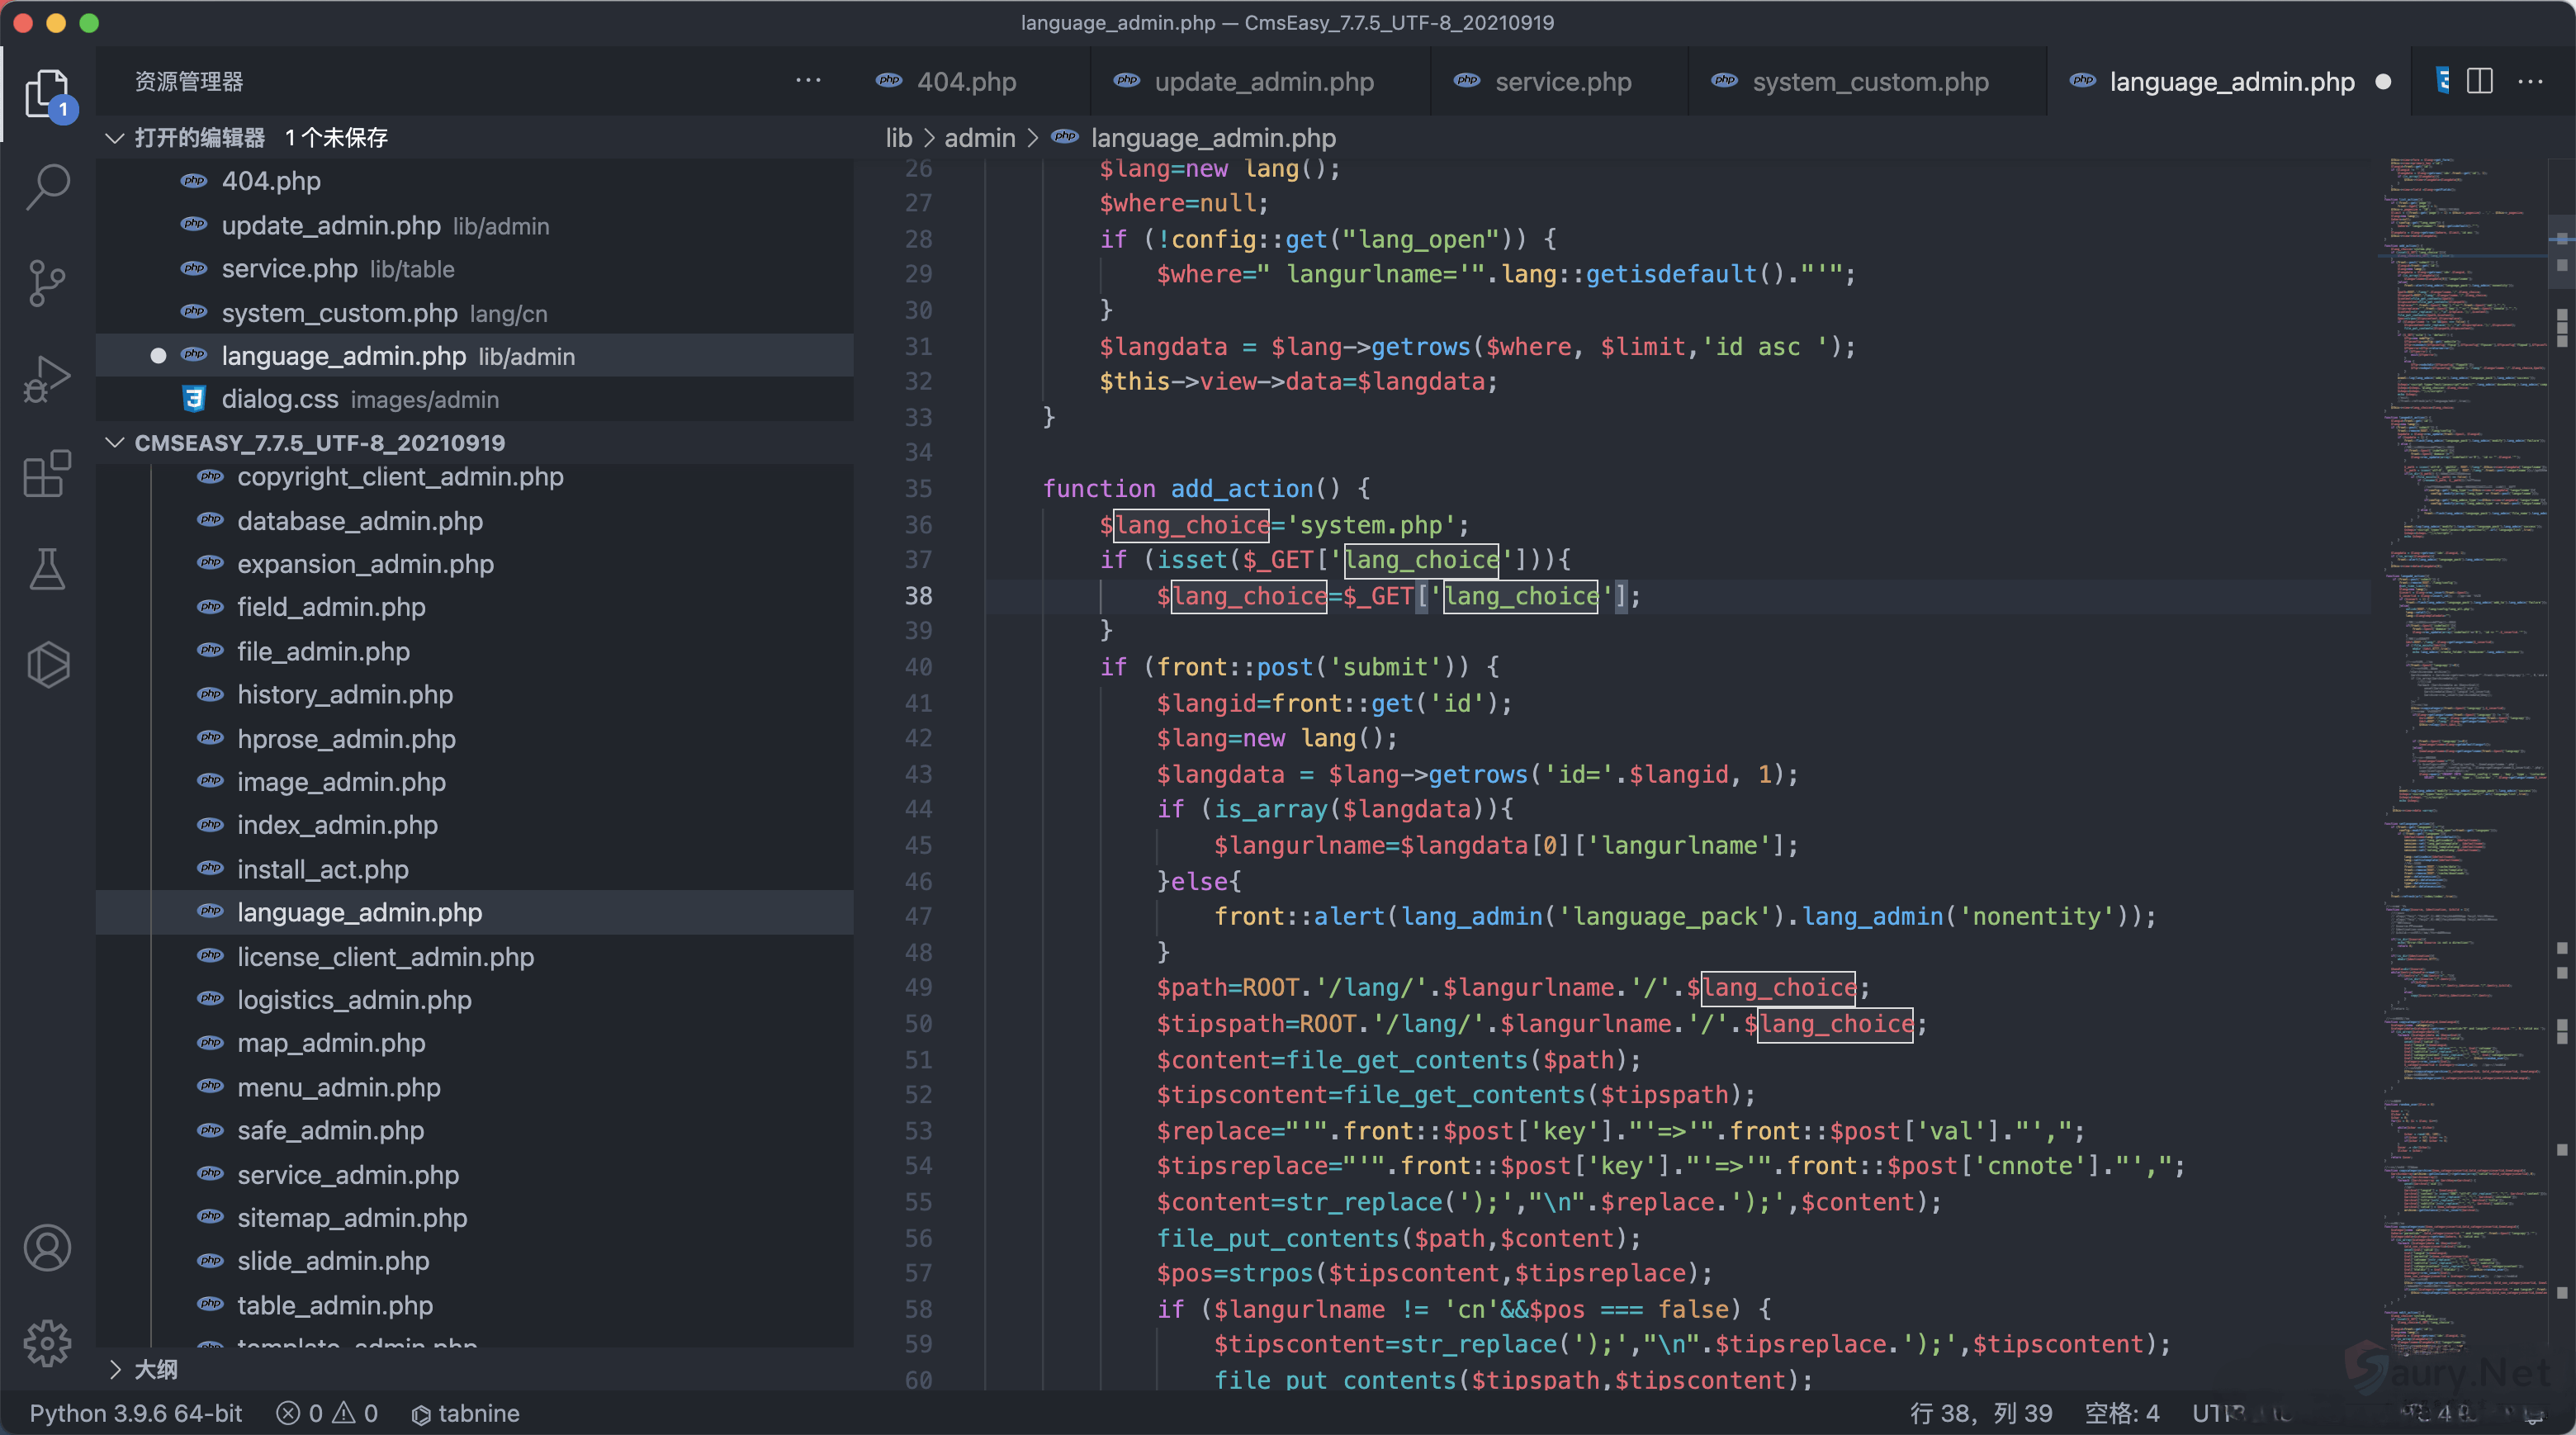Open the Search view in activity bar
2576x1435 pixels.
[x=47, y=187]
